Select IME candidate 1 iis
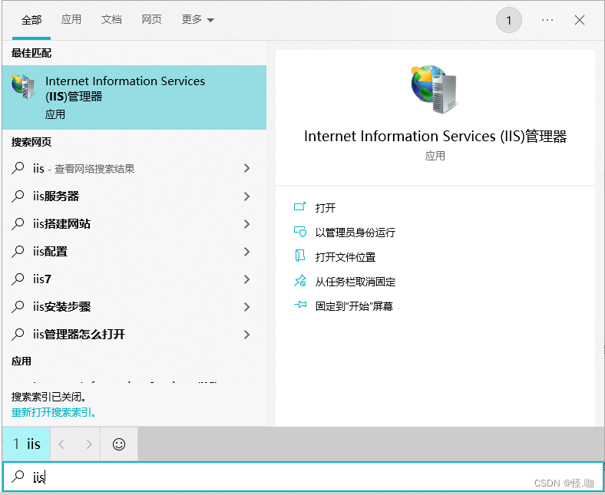605x495 pixels. click(26, 444)
